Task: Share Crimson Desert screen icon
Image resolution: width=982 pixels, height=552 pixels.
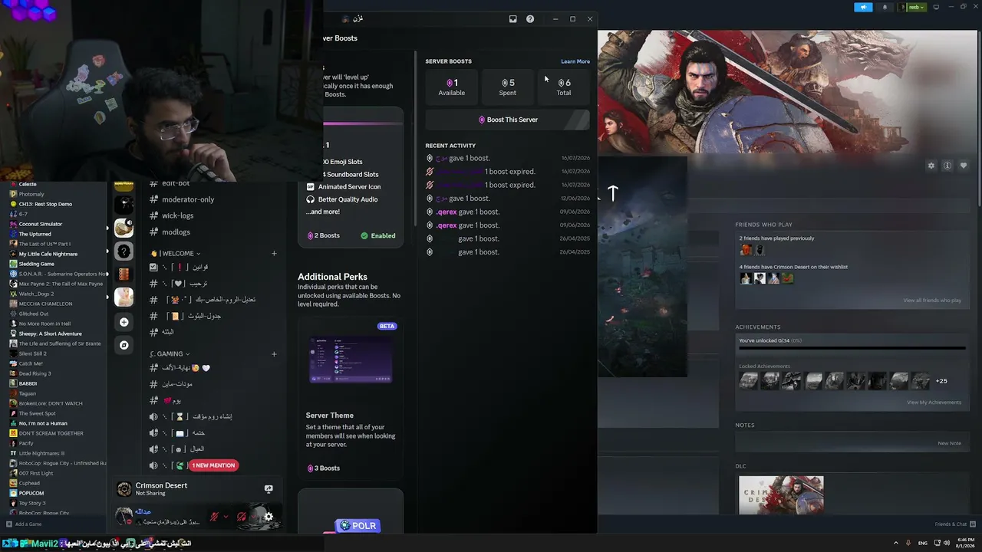Action: (x=269, y=488)
